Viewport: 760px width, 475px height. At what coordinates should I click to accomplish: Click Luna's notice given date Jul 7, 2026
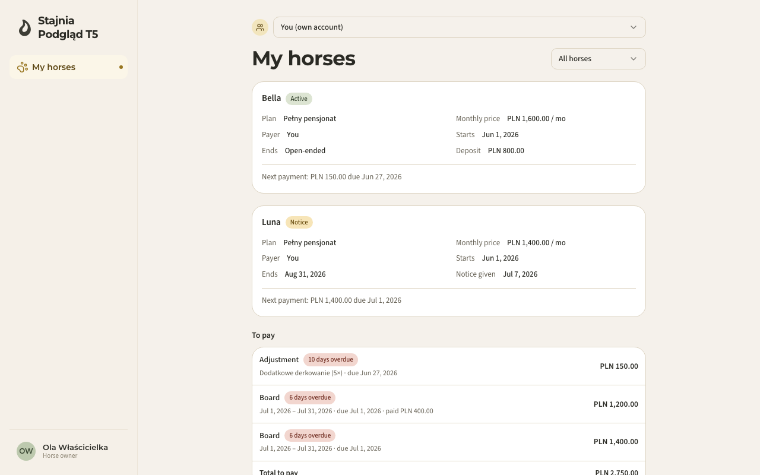point(520,274)
